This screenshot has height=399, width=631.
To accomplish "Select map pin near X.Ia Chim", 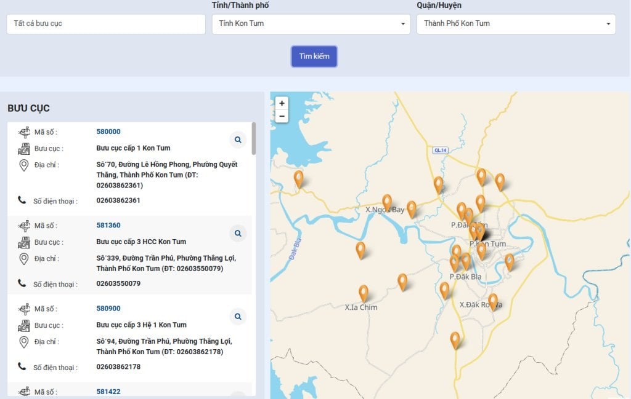I will click(x=364, y=293).
